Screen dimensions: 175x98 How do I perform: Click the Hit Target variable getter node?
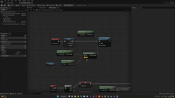(x=50, y=64)
